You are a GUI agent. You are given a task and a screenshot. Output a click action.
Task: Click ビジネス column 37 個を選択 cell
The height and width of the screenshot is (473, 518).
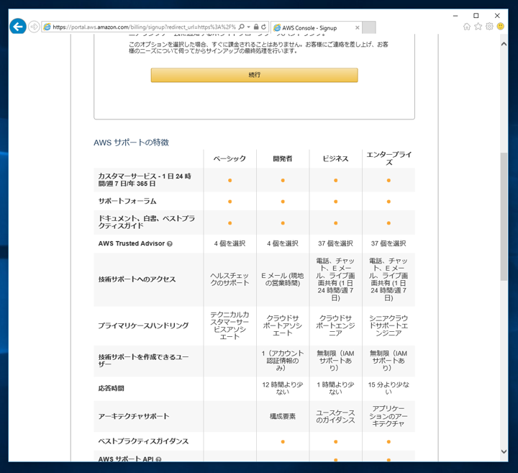[x=336, y=243]
